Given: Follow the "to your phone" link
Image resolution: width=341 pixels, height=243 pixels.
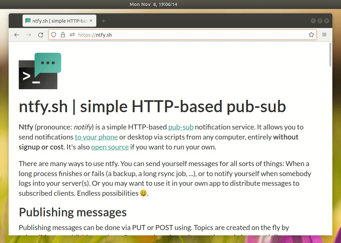Looking at the screenshot, I should click(x=96, y=137).
